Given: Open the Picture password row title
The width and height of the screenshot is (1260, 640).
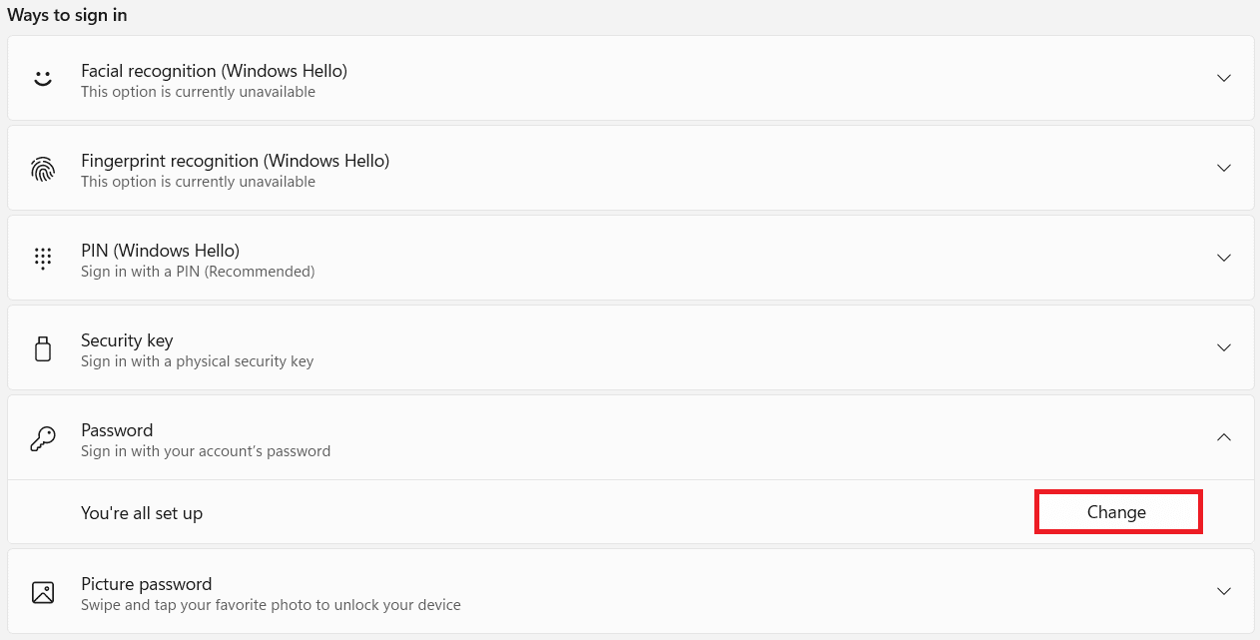Looking at the screenshot, I should (146, 584).
